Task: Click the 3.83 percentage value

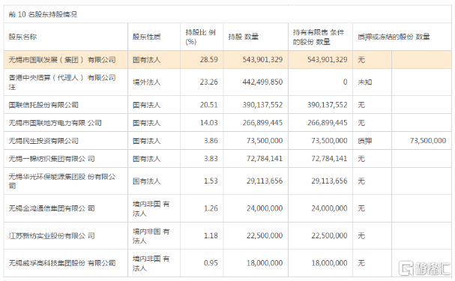Action: click(211, 159)
